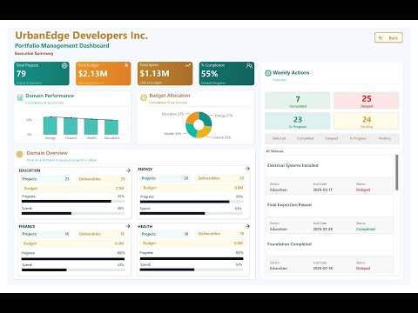Open Finance domain details arrow
Viewport: 418px width, 313px height.
[128, 226]
